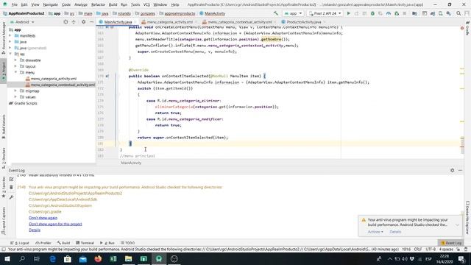Select menu_categoria_activity.xml in project tree
This screenshot has width=471, height=265.
point(54,79)
